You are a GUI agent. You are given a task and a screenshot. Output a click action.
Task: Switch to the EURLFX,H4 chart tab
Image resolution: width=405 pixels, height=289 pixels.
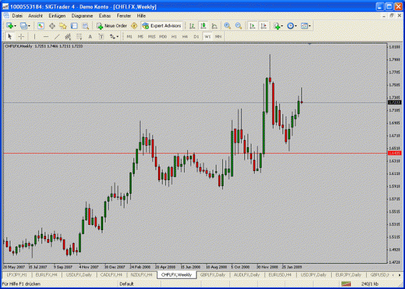[x=46, y=275]
